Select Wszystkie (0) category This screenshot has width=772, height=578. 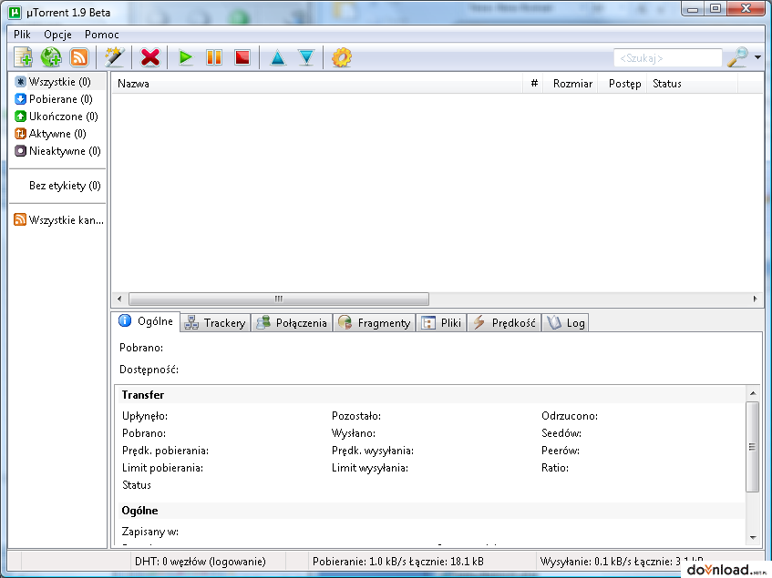coord(58,82)
